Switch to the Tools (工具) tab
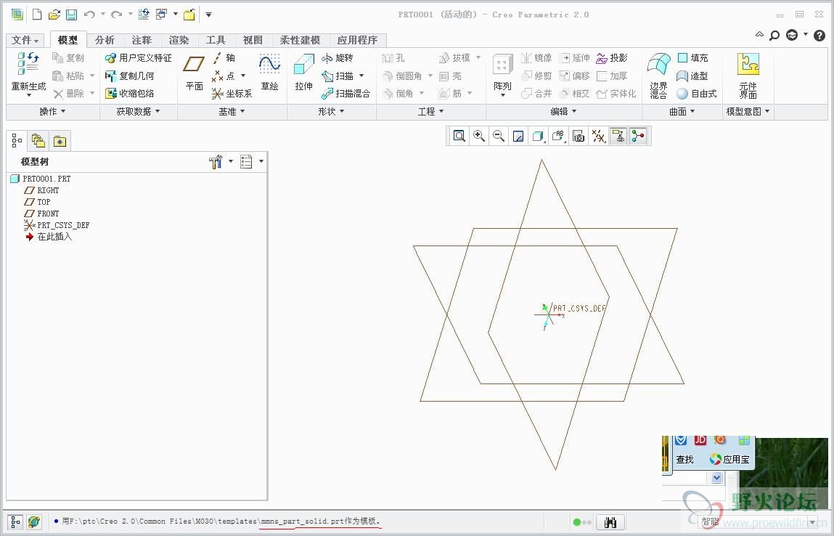The width and height of the screenshot is (834, 536). pos(216,40)
